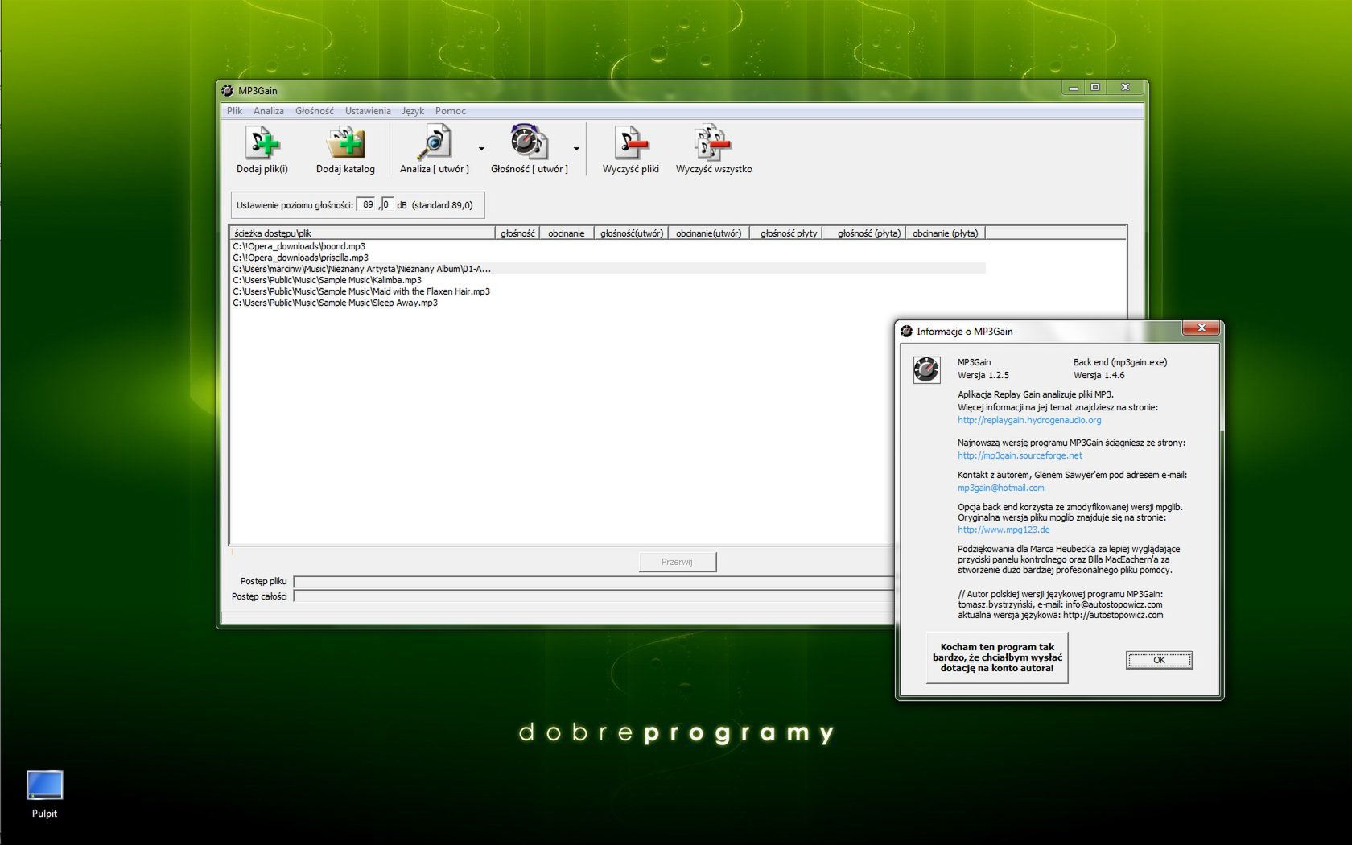Click the MP3Gain logo in the about dialog
The height and width of the screenshot is (845, 1352).
point(926,370)
